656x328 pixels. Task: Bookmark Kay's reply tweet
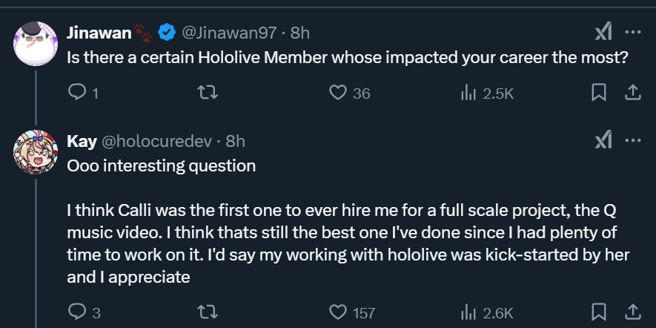(600, 312)
